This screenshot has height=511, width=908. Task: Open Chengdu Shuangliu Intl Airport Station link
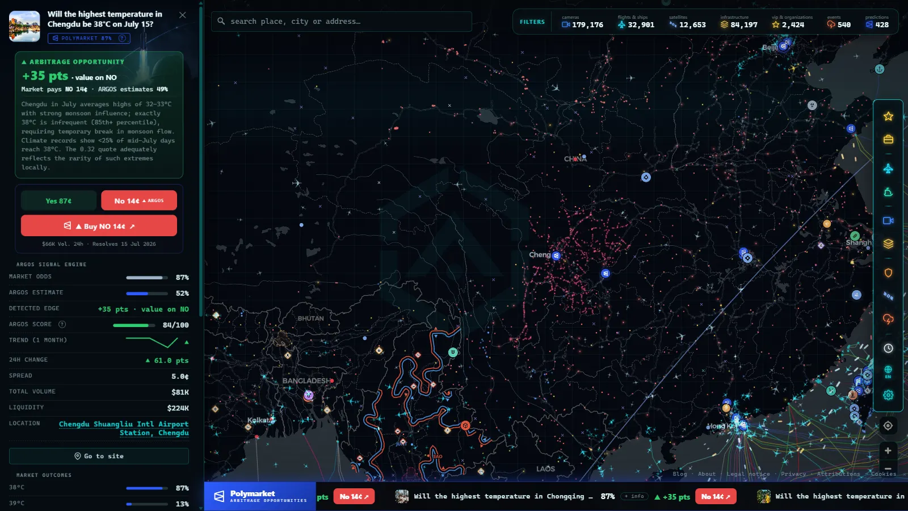click(124, 428)
